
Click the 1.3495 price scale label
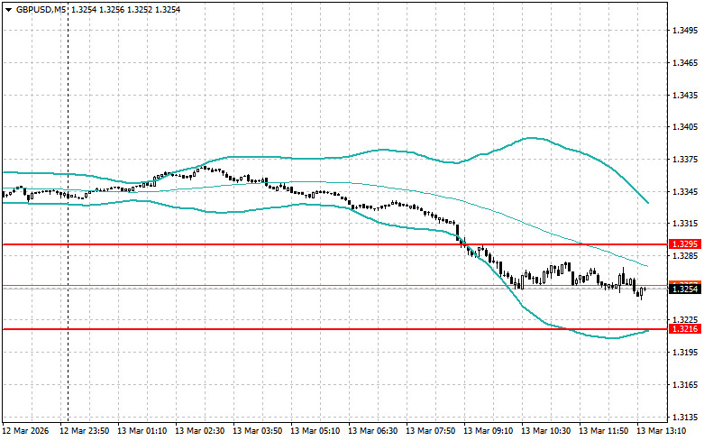coord(685,31)
